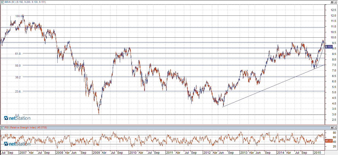This screenshot has height=155, width=338.
Task: Click the 23.6 Fibonacci level label
Action: [x=18, y=91]
